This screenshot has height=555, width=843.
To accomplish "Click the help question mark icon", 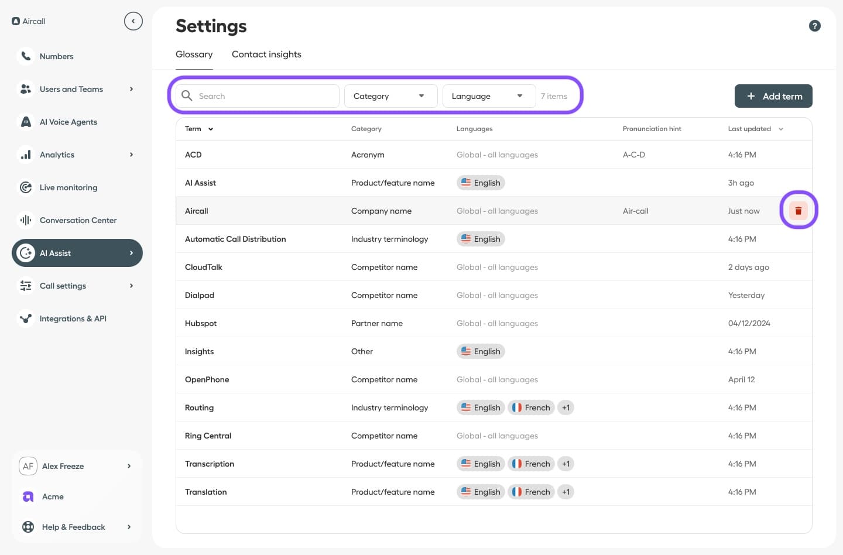I will (815, 26).
